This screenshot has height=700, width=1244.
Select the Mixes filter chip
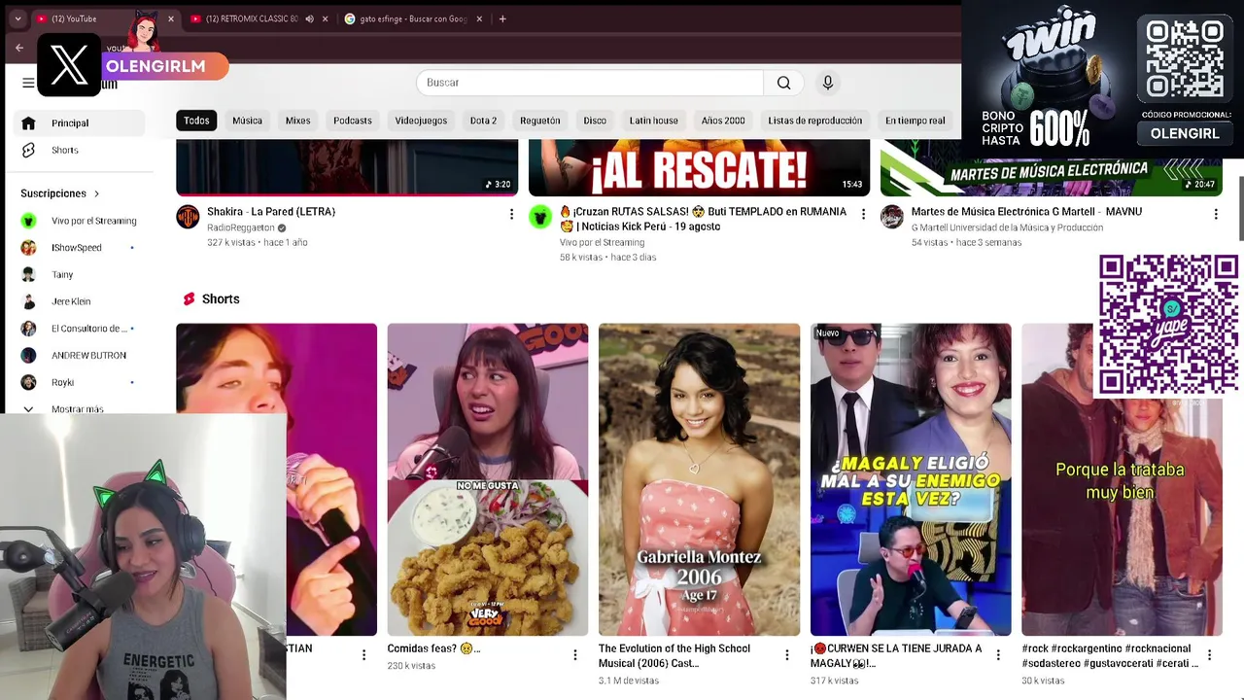[x=297, y=121]
